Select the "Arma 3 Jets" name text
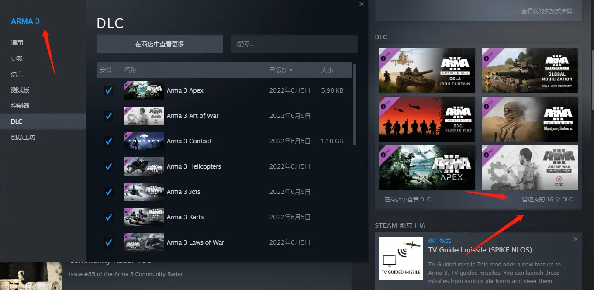The image size is (594, 290). tap(183, 192)
